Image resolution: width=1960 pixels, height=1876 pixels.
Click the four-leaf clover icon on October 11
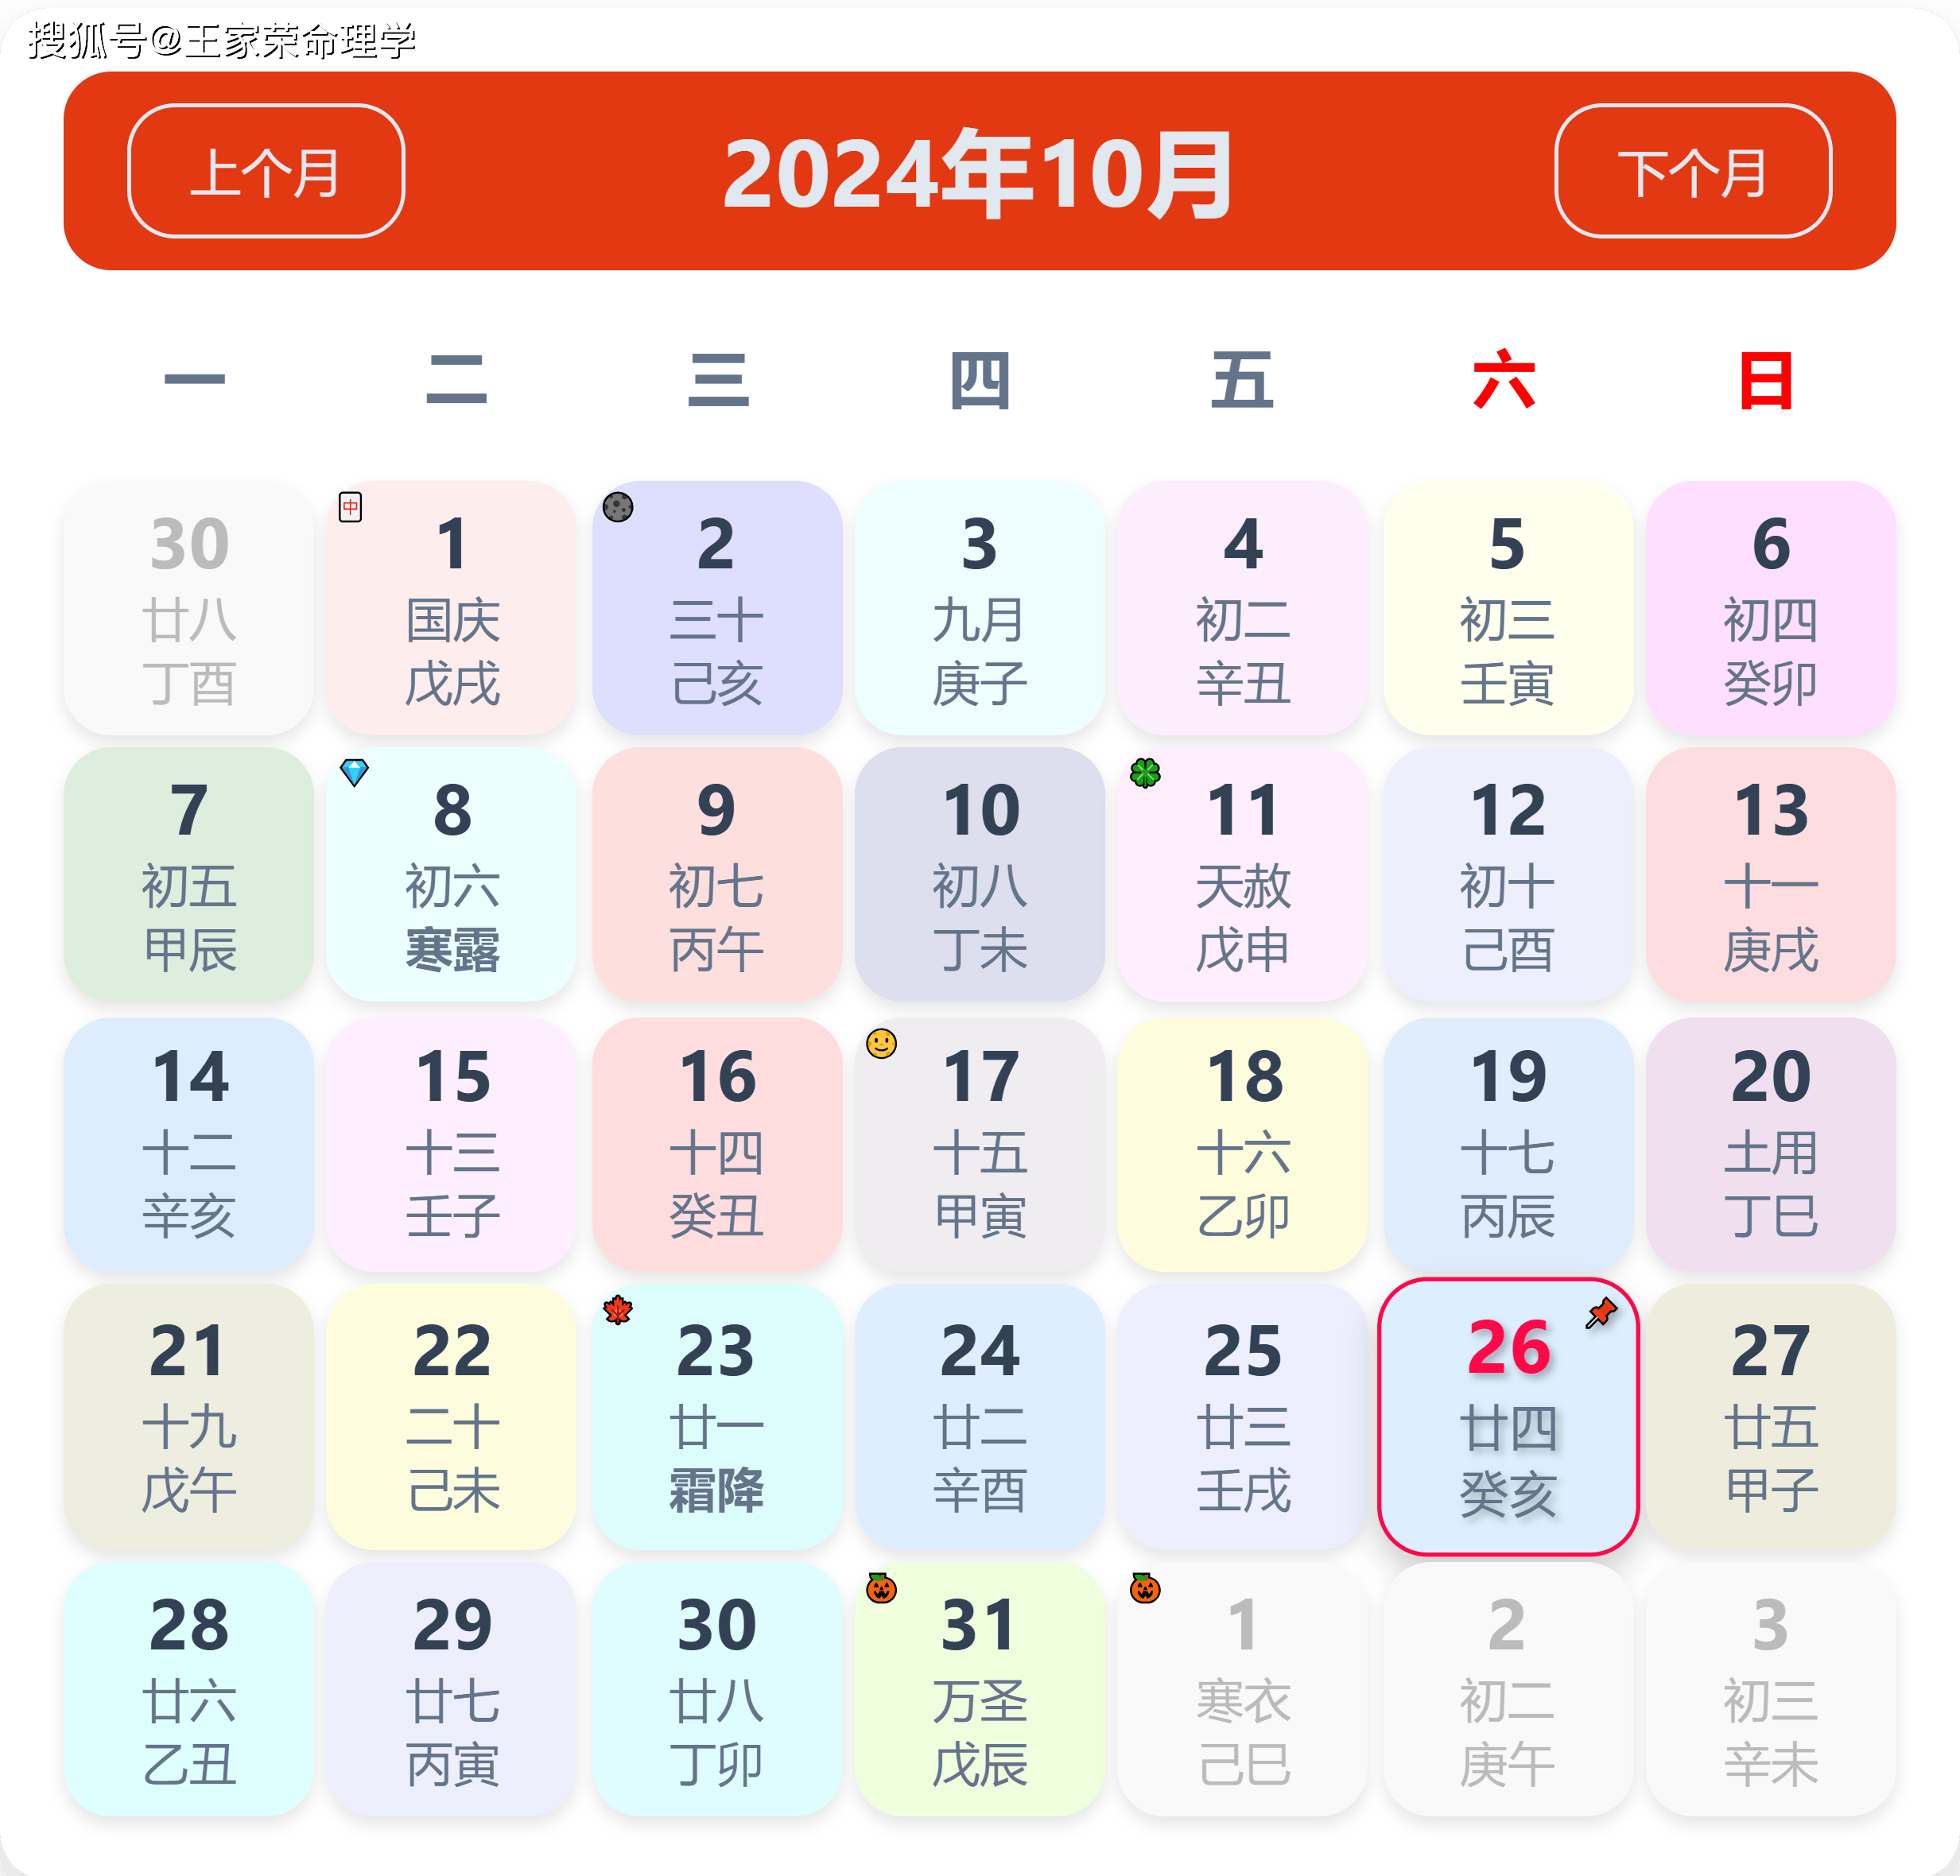click(1145, 773)
